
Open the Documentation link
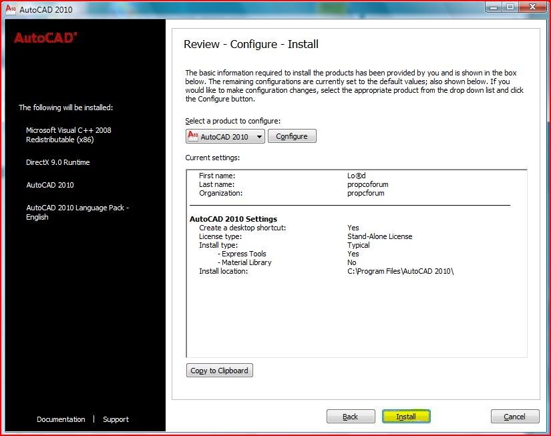(61, 419)
